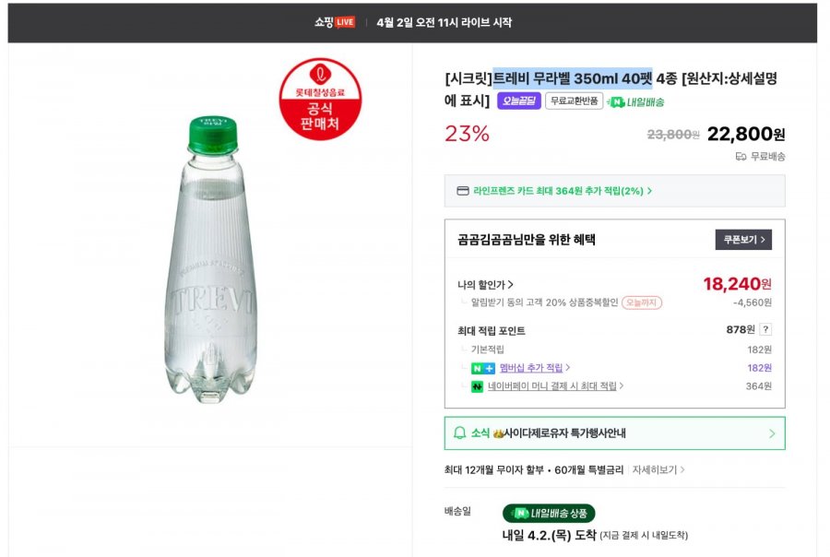
Task: Open the 4월 2일 라이브 시작 banner
Action: pos(443,19)
